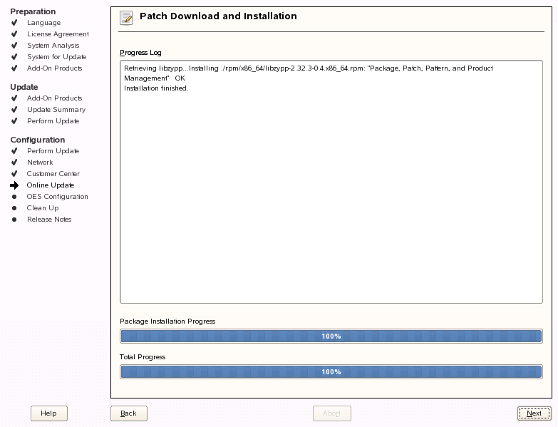Click the bullet beside Release Notes

(14, 220)
